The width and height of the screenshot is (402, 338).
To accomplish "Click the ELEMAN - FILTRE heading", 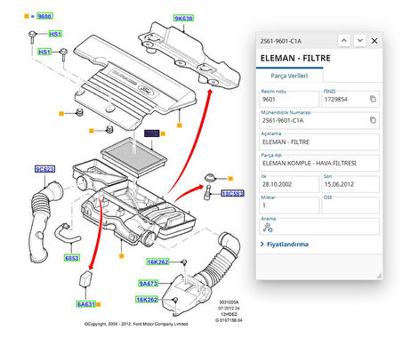I will pos(295,58).
